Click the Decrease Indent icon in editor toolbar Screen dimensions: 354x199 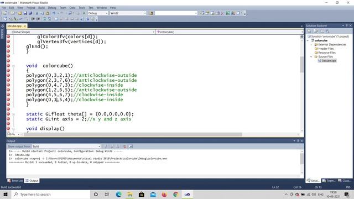pyautogui.click(x=33, y=19)
